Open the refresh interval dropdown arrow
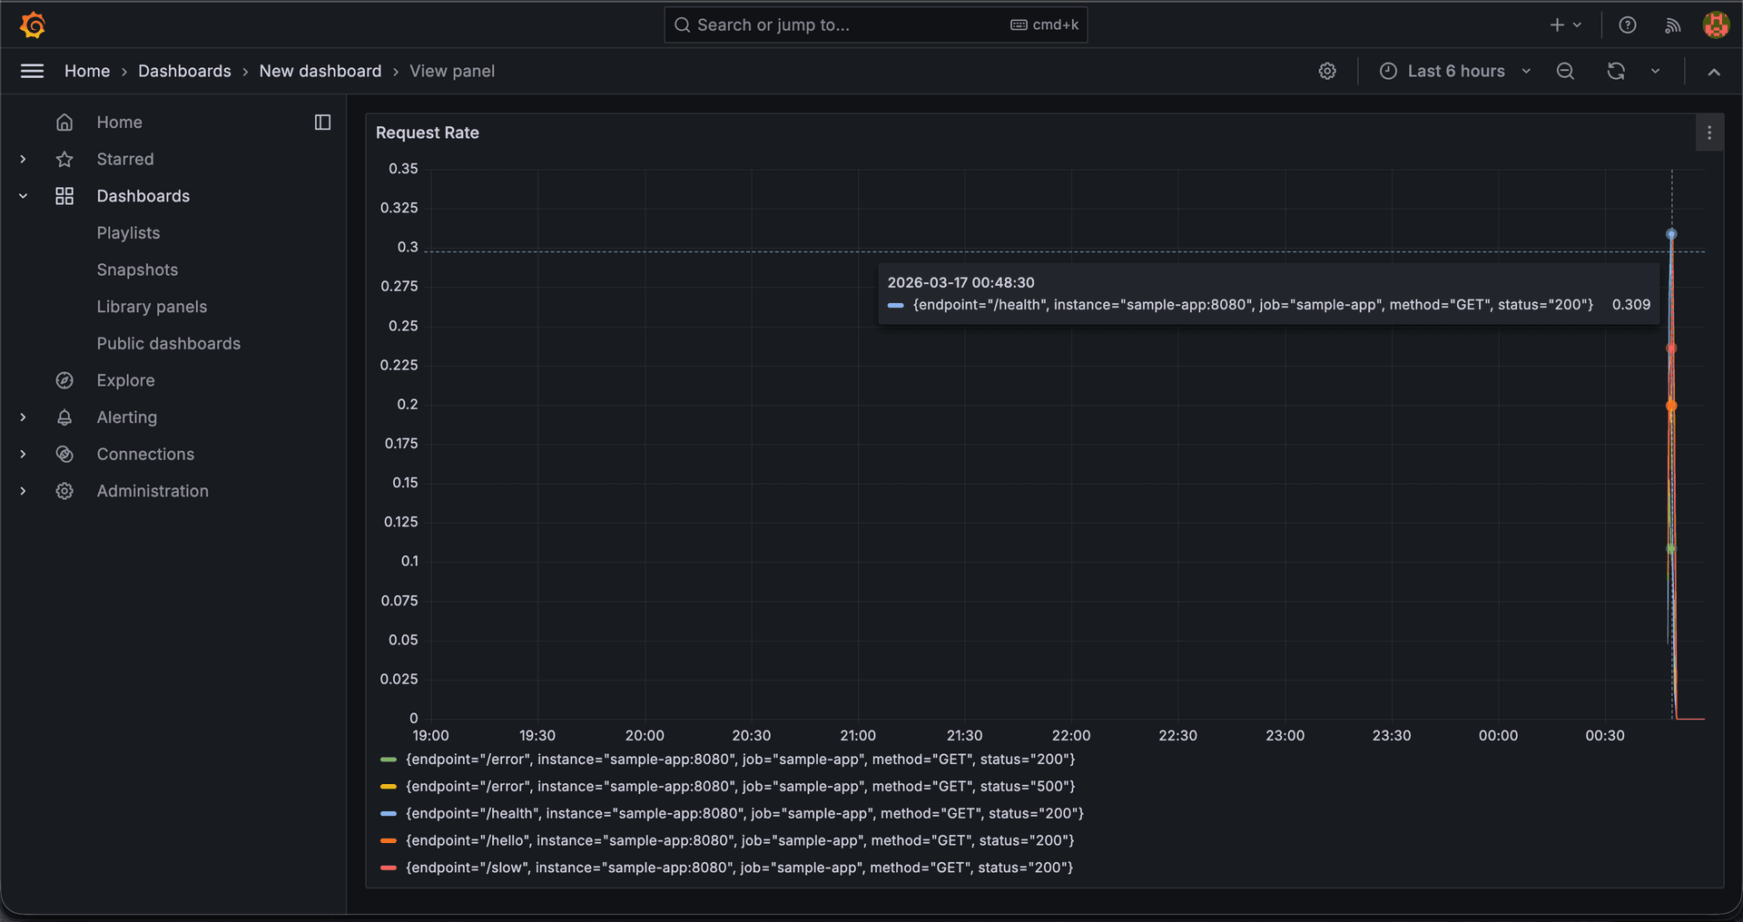The image size is (1743, 922). click(1655, 71)
